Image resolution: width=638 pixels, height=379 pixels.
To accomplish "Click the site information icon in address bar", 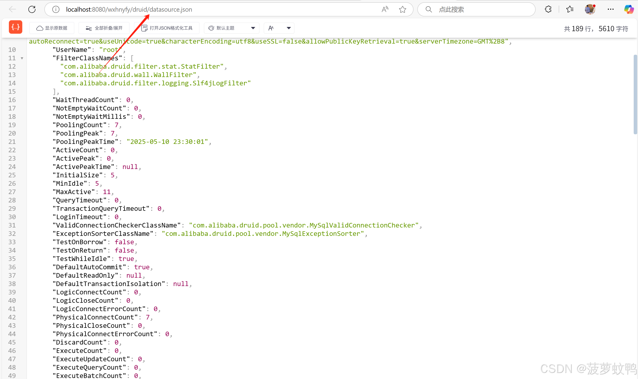I will point(56,9).
